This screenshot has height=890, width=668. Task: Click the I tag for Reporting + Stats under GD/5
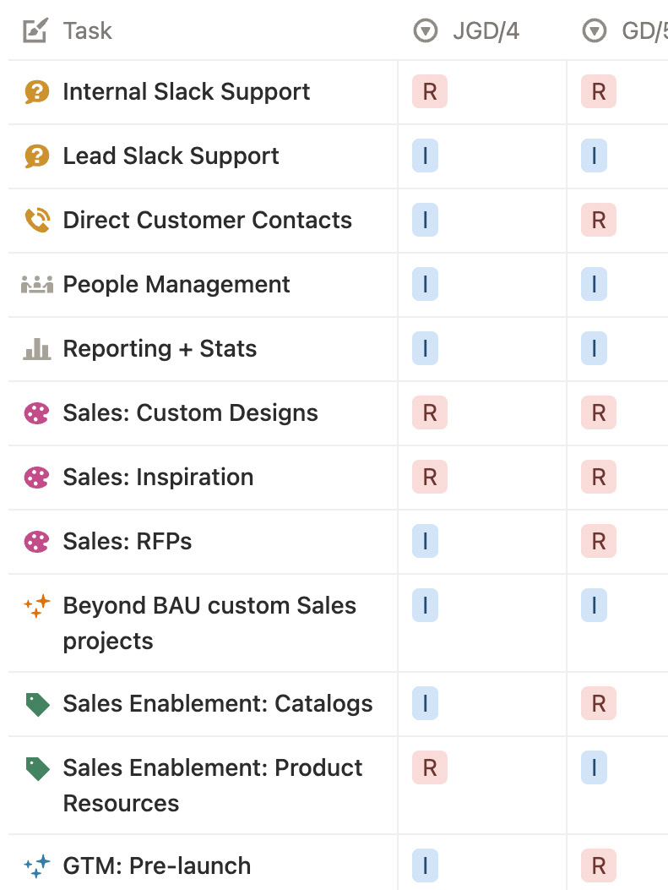[x=594, y=348]
